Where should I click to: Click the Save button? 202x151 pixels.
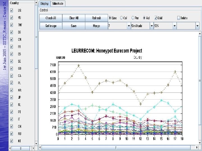coord(74,26)
